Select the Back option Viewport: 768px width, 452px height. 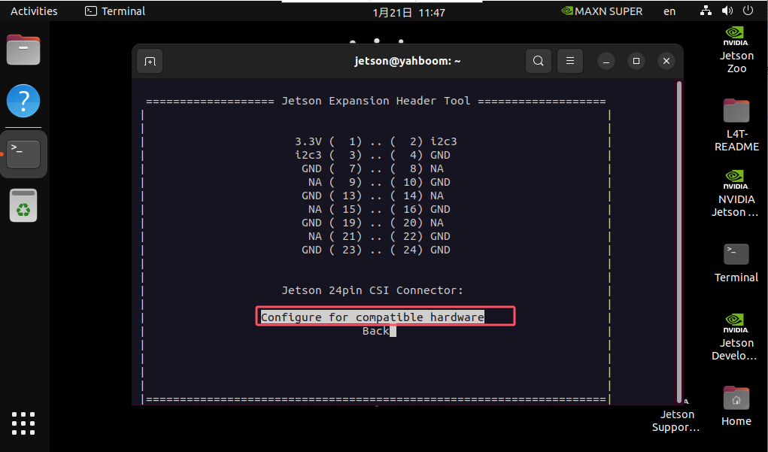tap(375, 331)
